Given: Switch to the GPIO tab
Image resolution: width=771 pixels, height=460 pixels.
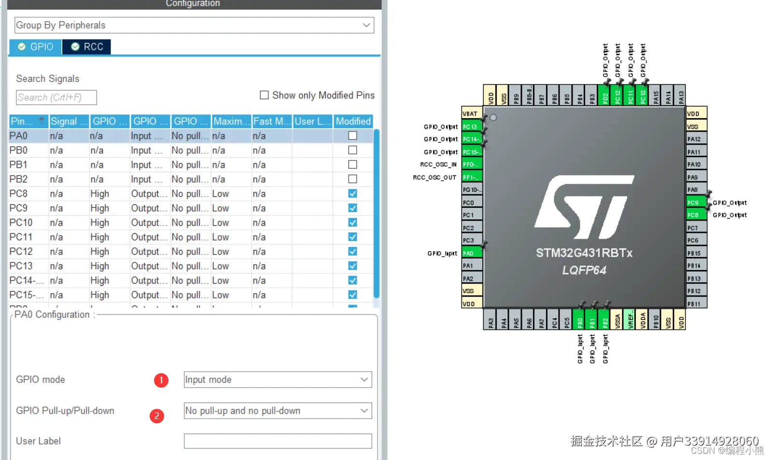Looking at the screenshot, I should 36,47.
